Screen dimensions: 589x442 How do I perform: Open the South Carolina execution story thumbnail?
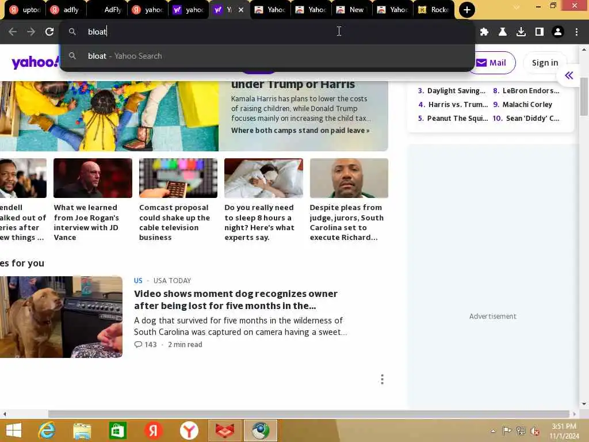(349, 178)
